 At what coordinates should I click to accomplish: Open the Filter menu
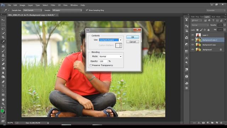click(x=53, y=5)
